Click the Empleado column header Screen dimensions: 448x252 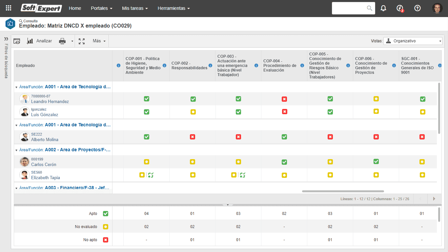coord(63,66)
